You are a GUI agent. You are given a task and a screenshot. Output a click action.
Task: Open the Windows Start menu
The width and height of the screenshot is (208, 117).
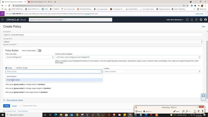coord(3,115)
